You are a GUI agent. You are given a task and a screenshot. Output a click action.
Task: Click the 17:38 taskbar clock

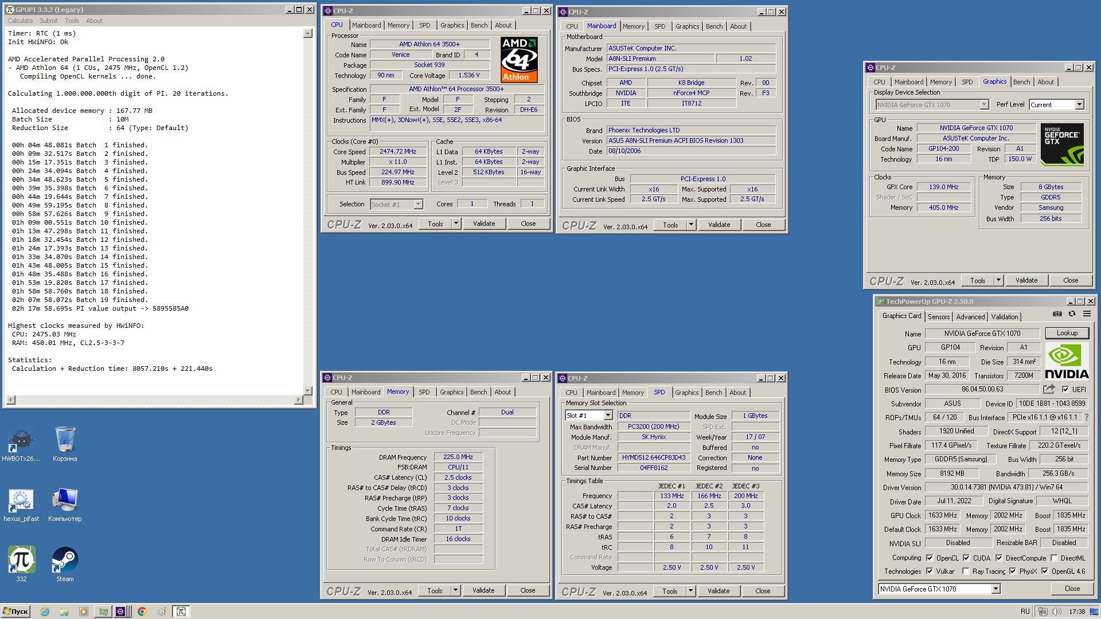click(1077, 612)
